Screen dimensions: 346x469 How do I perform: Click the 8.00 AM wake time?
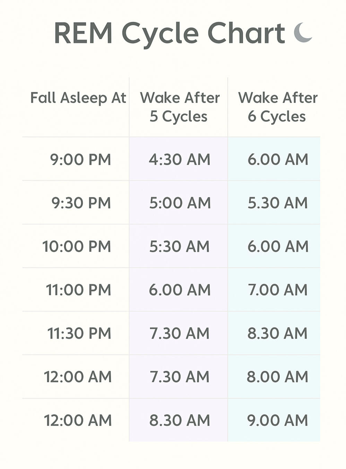[x=277, y=377]
